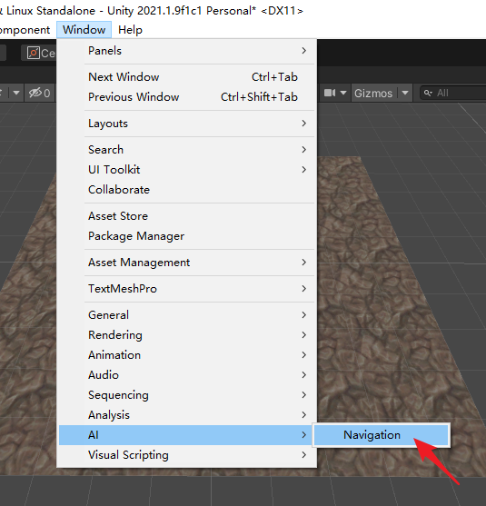Screen dimensions: 486x506
Task: Toggle the Center pivot button
Action: pos(39,53)
